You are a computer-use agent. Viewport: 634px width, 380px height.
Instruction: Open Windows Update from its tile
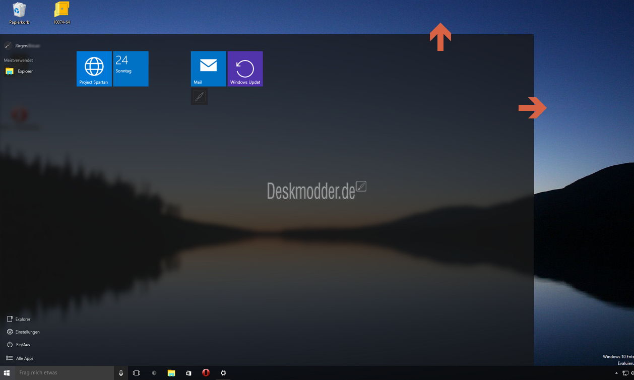coord(245,69)
